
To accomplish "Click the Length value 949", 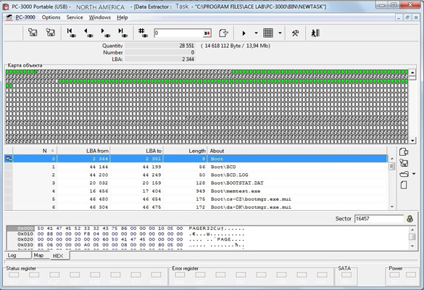I will pos(201,191).
